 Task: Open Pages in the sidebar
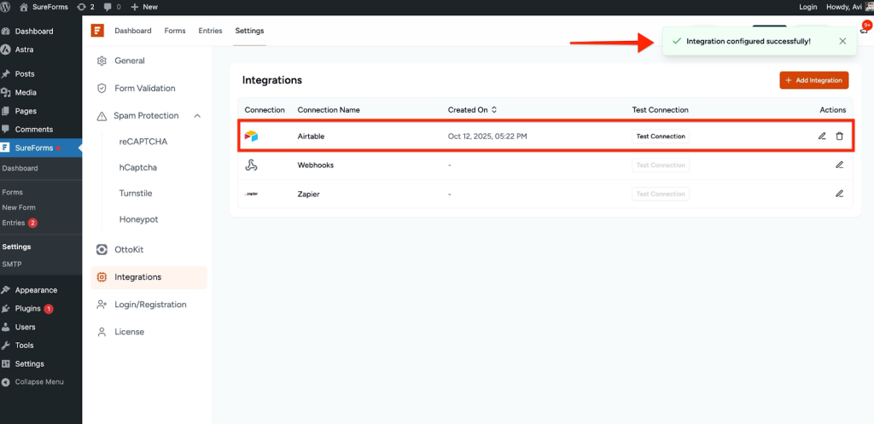(26, 111)
